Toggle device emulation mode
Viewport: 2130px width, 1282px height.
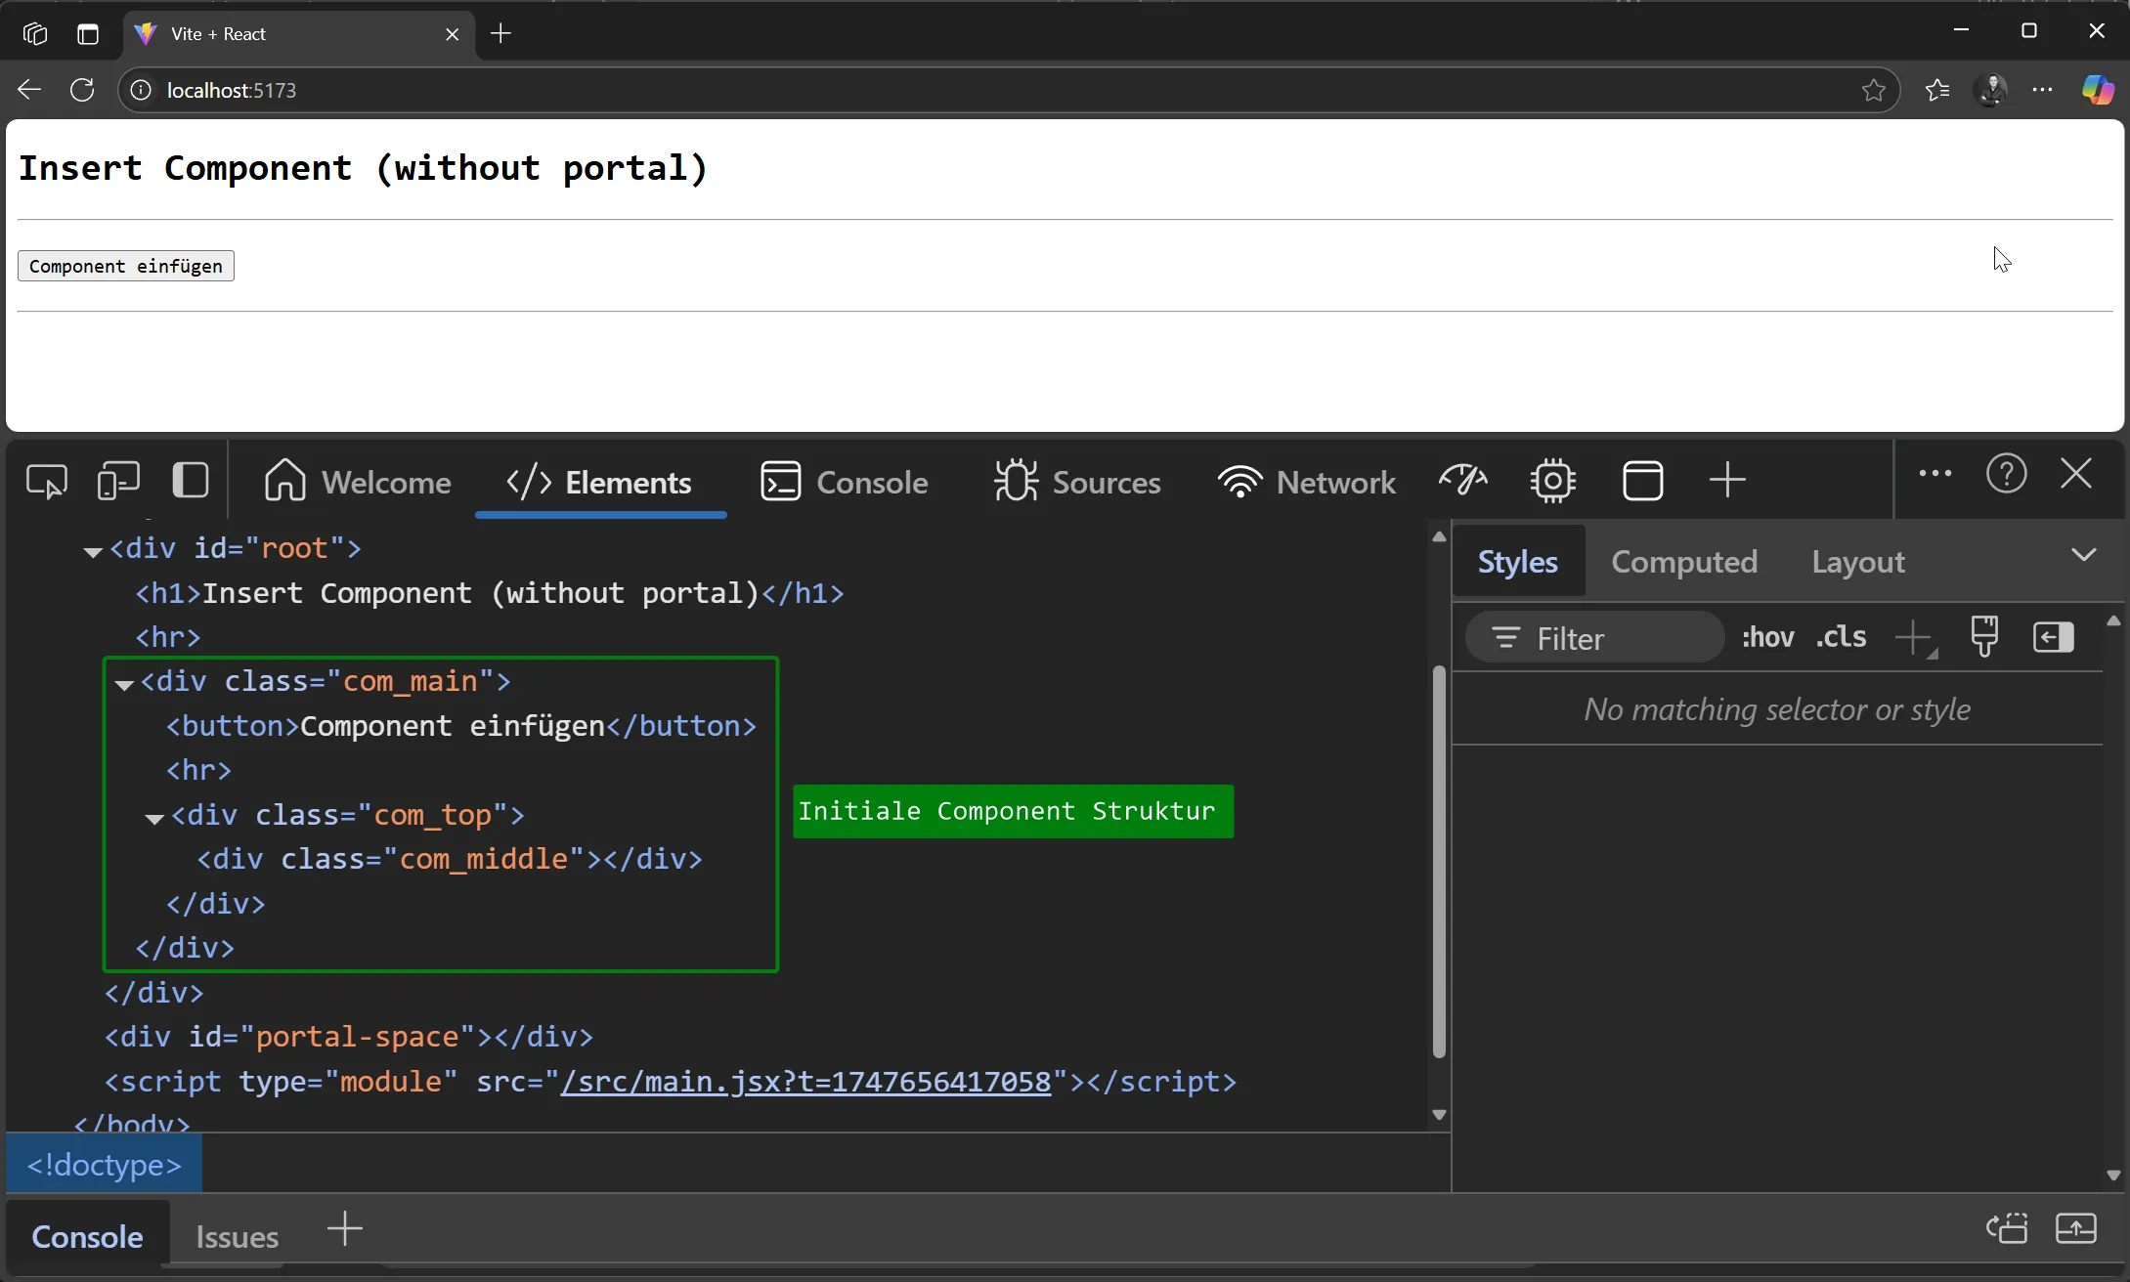pos(119,482)
